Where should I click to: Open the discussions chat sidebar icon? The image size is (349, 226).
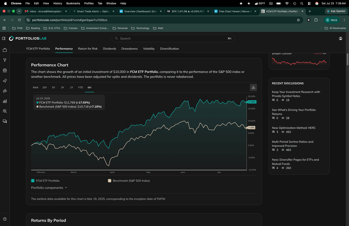point(5,121)
